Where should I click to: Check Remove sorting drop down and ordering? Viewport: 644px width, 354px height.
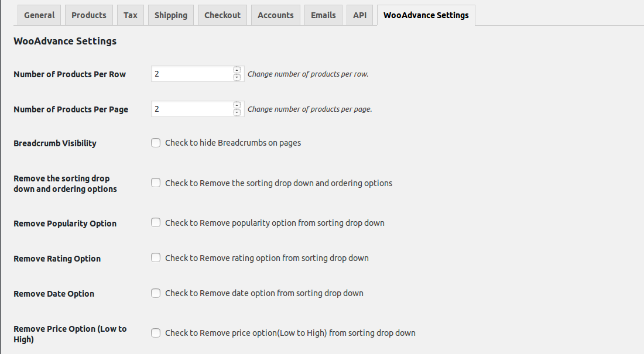point(156,183)
